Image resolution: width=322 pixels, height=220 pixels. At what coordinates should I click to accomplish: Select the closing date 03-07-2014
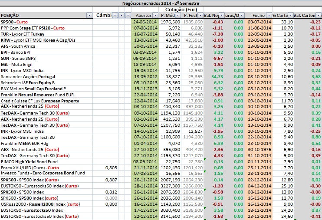pos(259,22)
